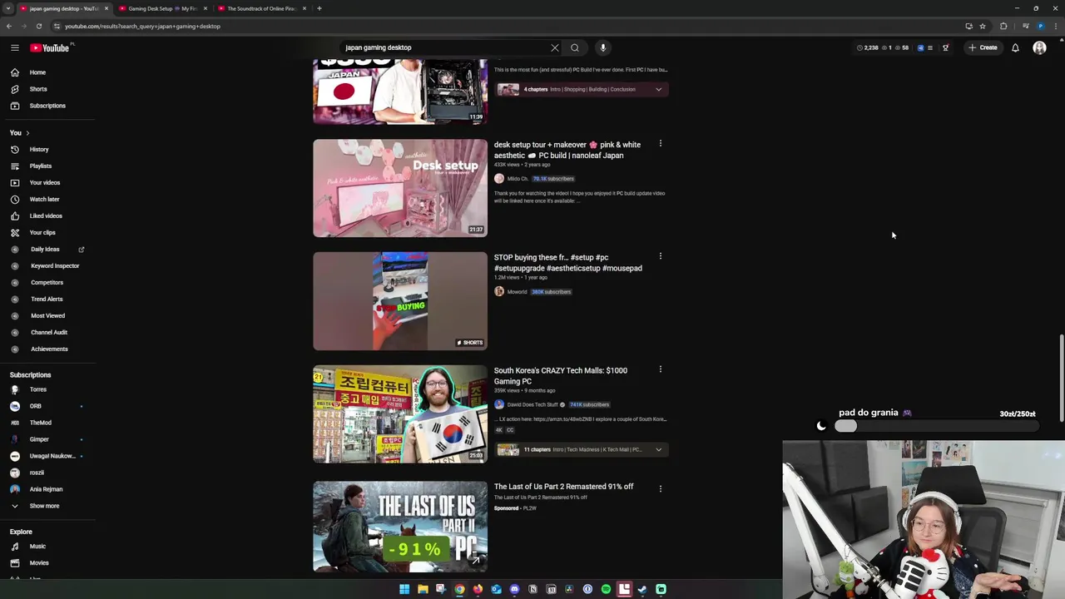Open options menu for The Last of Us ad

[x=661, y=488]
